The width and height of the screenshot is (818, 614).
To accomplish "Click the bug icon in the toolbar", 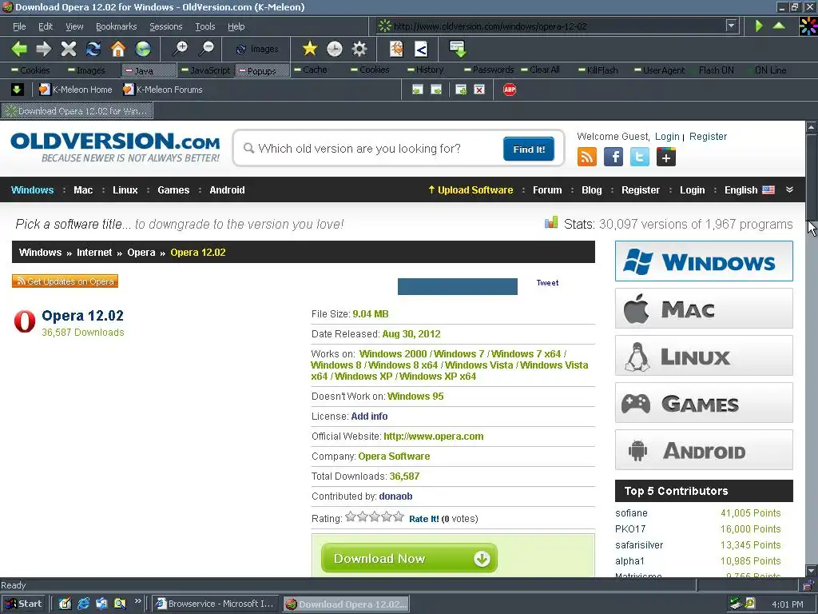I will click(x=396, y=49).
